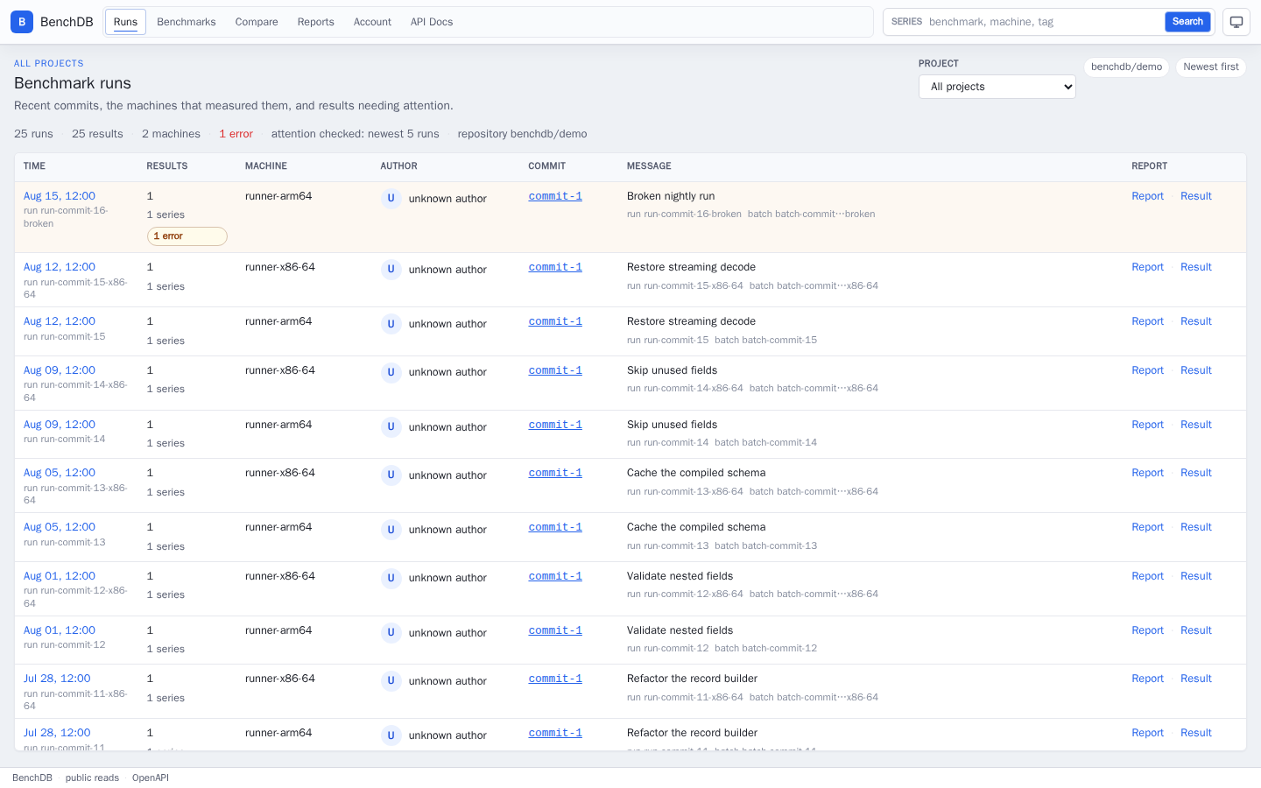
Task: Click the public reads footer text
Action: click(92, 777)
